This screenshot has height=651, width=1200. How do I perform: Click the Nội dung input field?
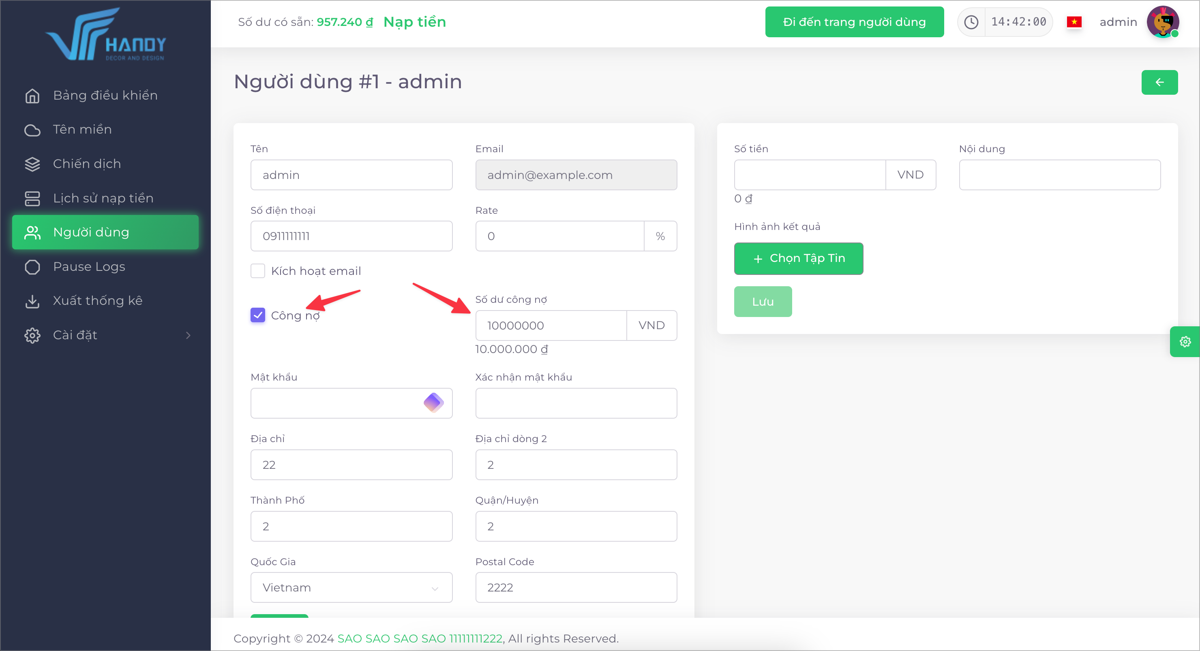tap(1060, 175)
